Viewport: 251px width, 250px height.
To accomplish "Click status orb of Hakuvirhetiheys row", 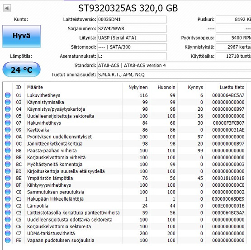I will pos(8,123).
